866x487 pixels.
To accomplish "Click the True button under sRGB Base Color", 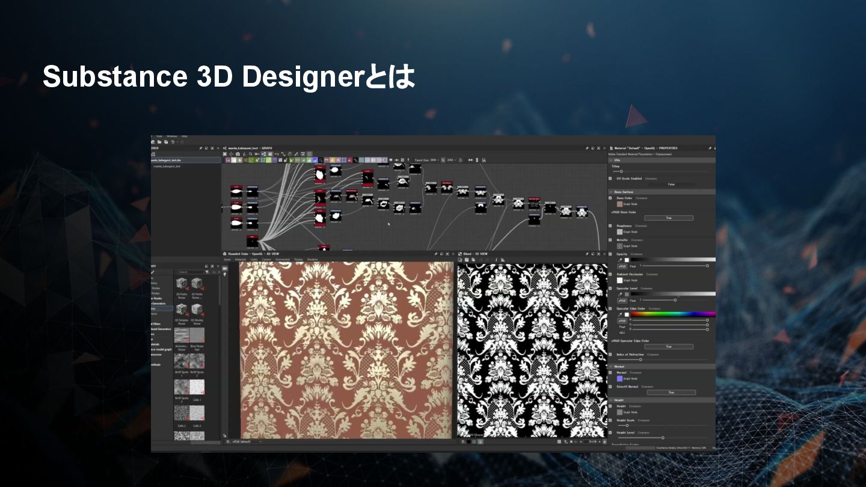I will tap(669, 218).
